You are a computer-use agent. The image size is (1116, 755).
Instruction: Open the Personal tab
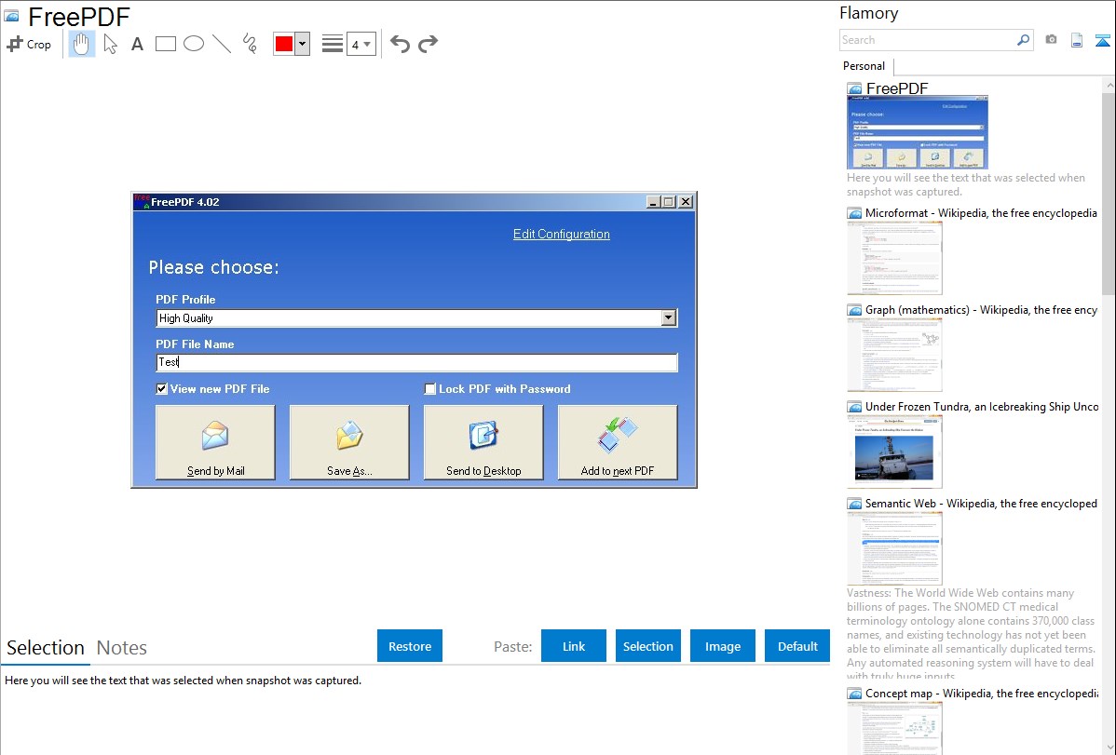[864, 66]
